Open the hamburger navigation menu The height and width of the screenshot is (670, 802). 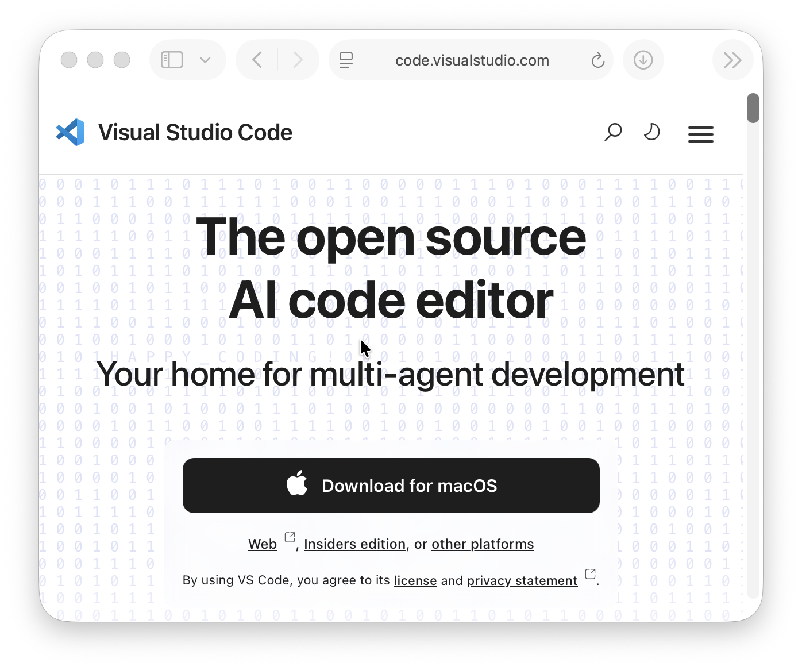click(701, 134)
